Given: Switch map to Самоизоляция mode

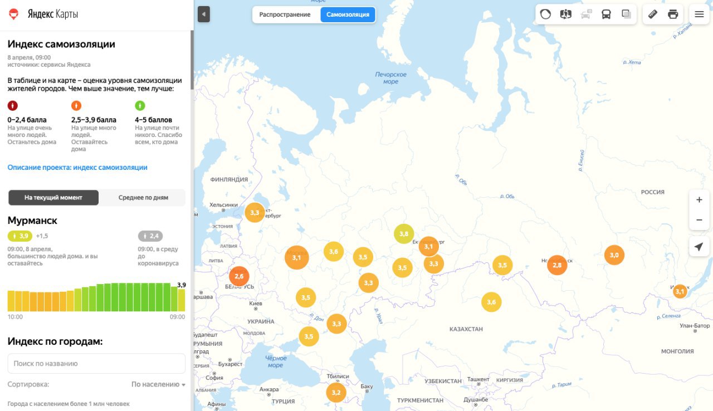Looking at the screenshot, I should pos(348,14).
